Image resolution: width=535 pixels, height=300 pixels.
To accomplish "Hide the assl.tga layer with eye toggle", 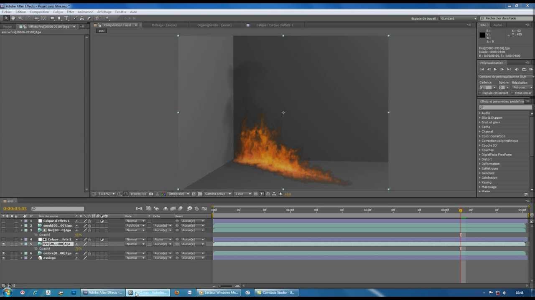I will pyautogui.click(x=4, y=258).
